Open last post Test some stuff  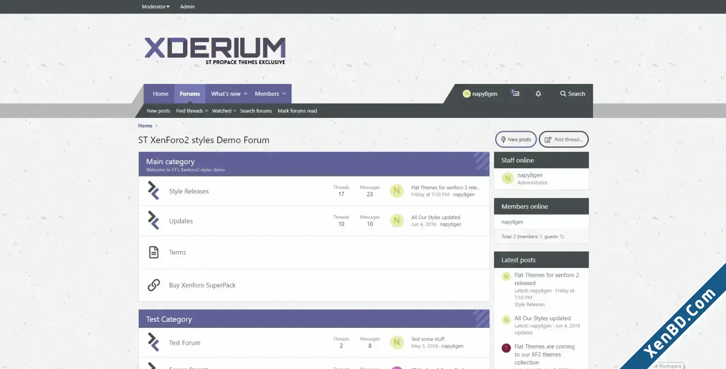tap(428, 339)
